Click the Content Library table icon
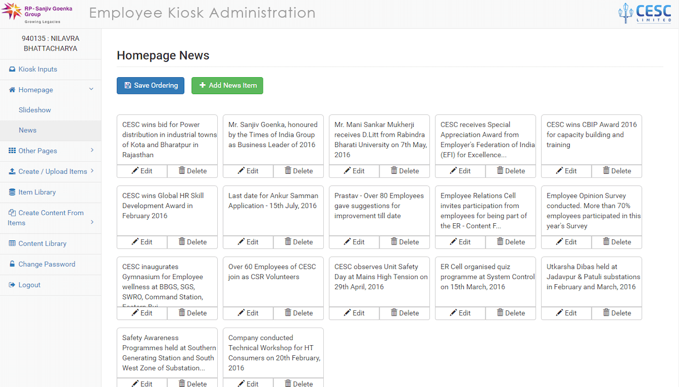This screenshot has width=679, height=387. [12, 244]
